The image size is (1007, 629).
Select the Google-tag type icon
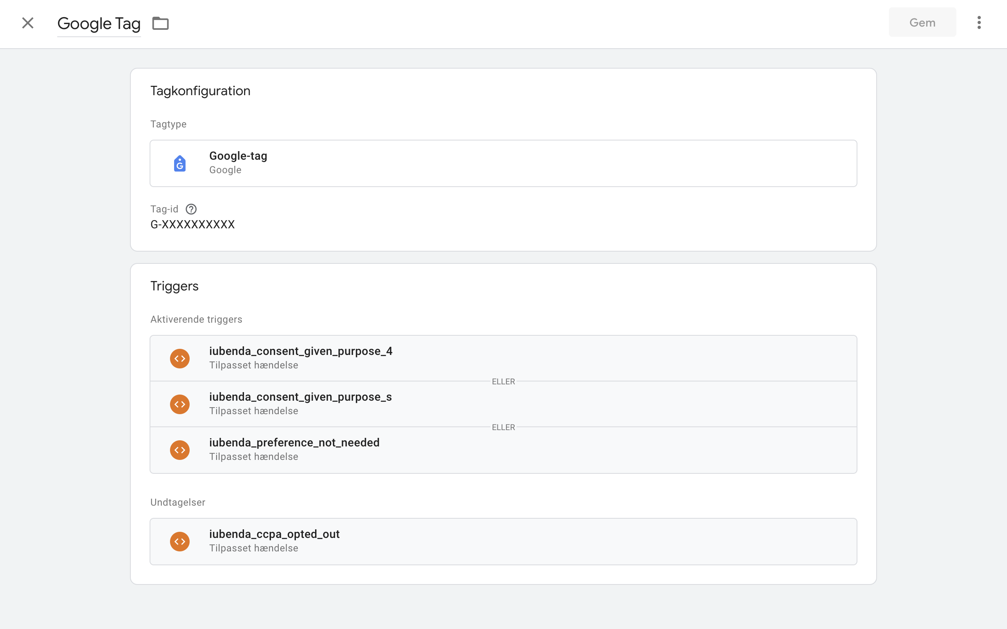point(180,163)
